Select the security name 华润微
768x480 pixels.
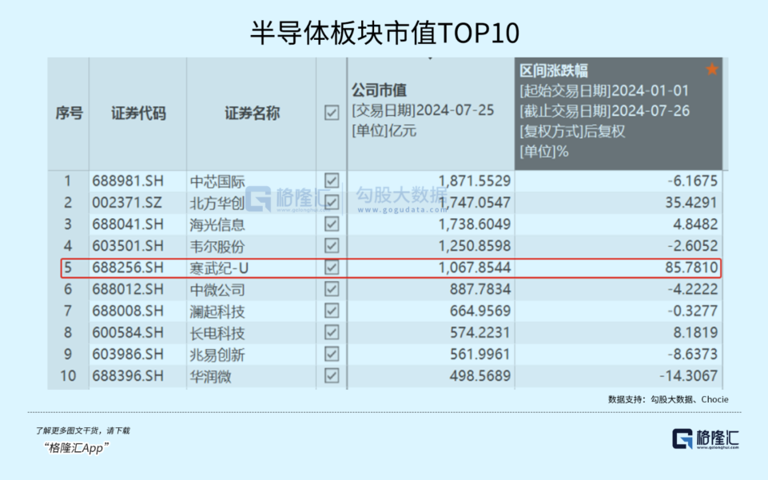(x=210, y=377)
